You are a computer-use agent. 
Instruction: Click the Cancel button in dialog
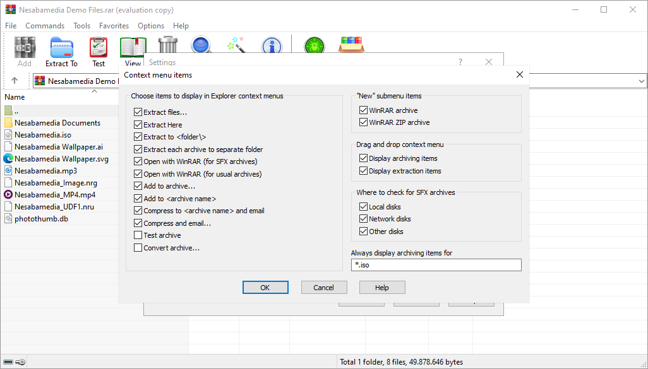[323, 288]
